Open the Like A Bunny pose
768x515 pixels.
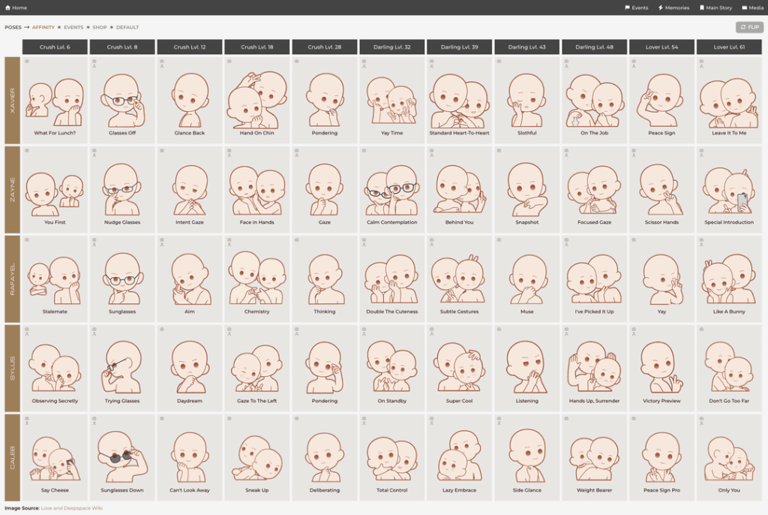[729, 279]
